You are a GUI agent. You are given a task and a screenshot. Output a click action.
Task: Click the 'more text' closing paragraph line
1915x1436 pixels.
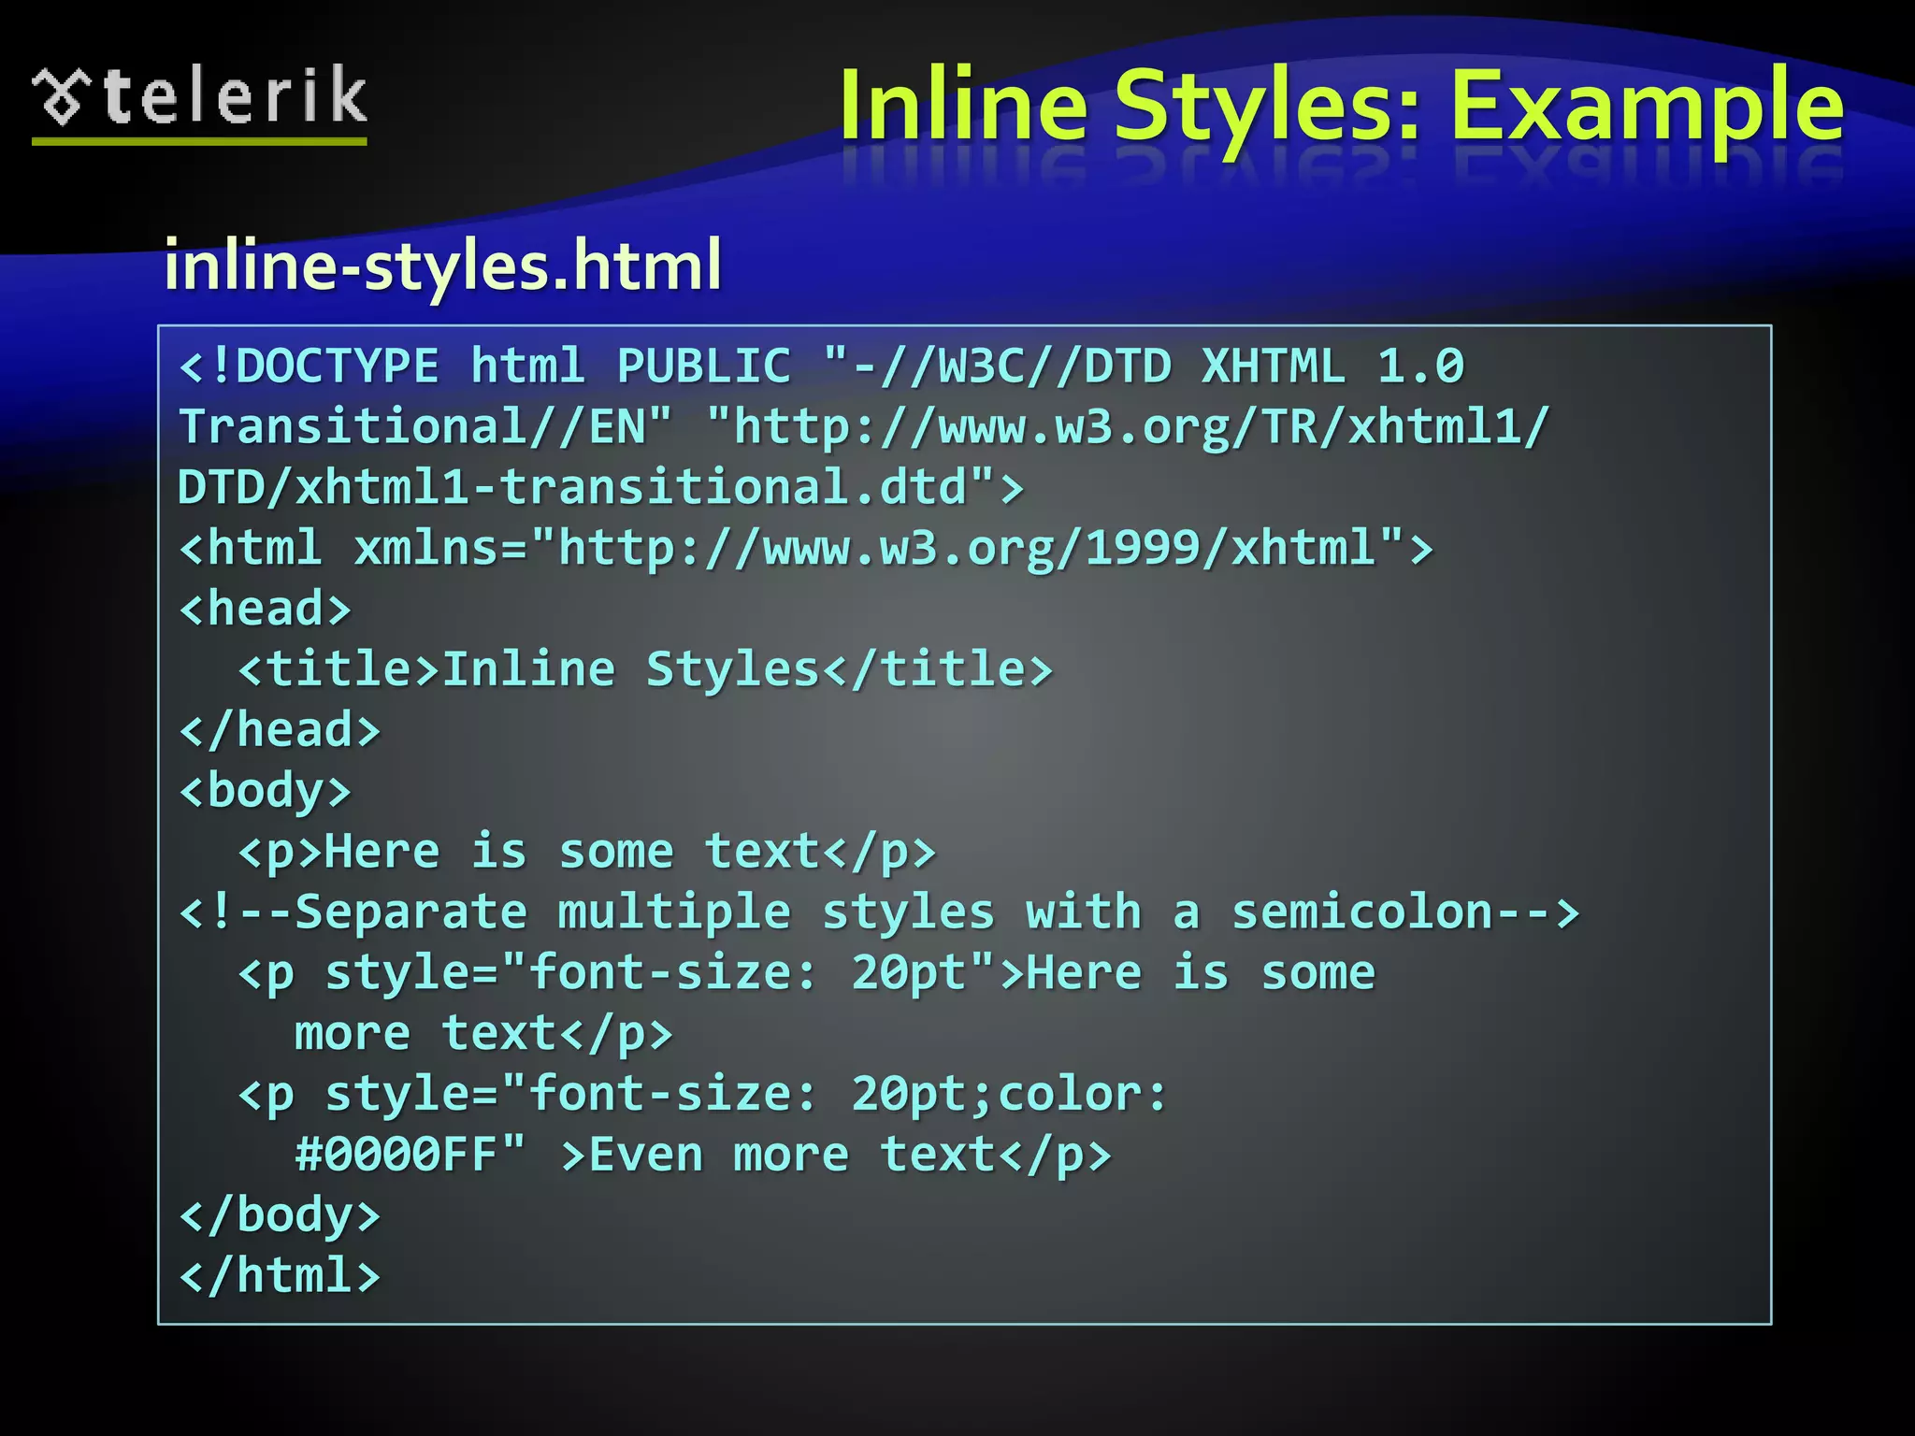(x=483, y=1034)
